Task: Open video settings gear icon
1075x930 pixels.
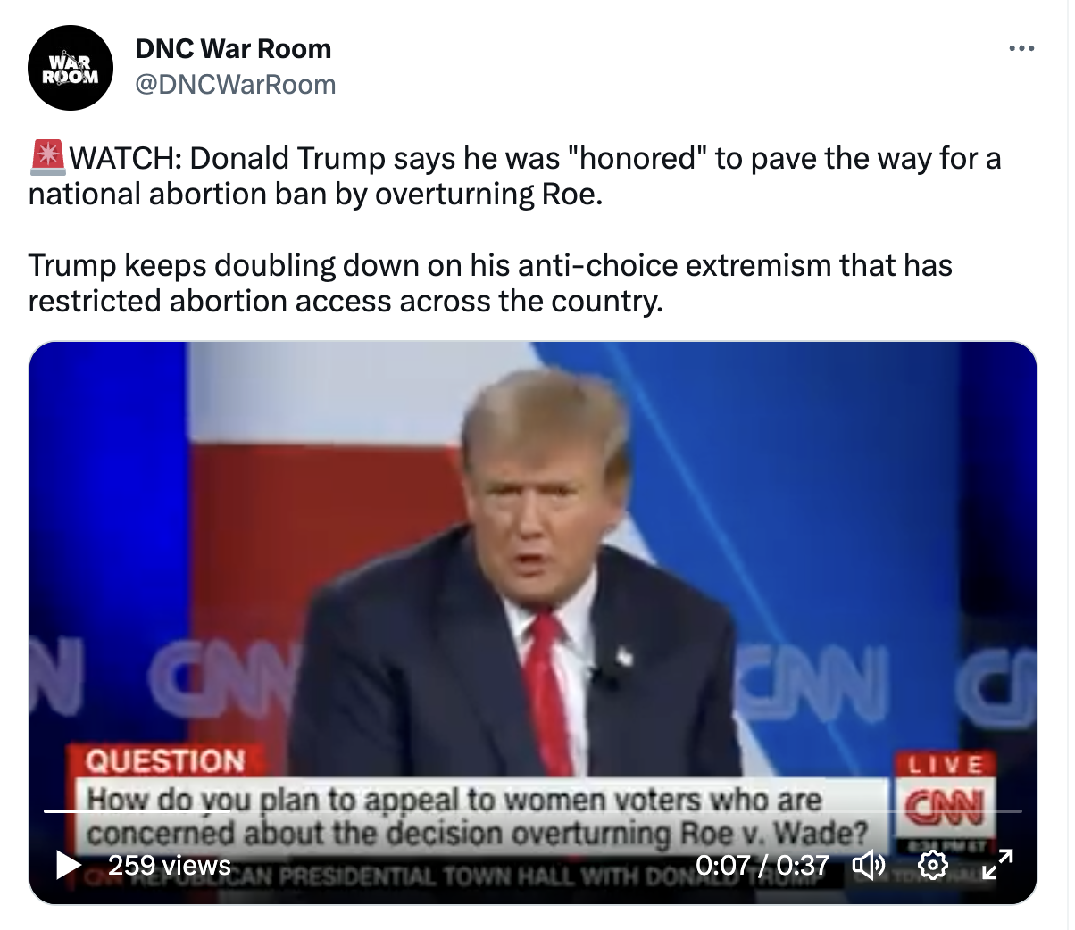Action: [x=933, y=865]
